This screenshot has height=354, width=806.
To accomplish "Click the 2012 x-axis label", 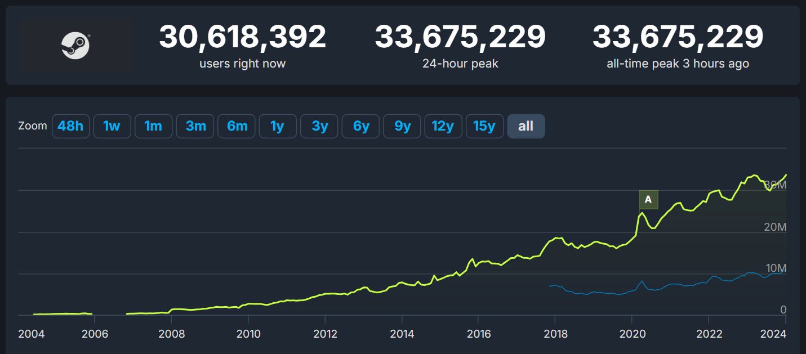I will pos(325,334).
